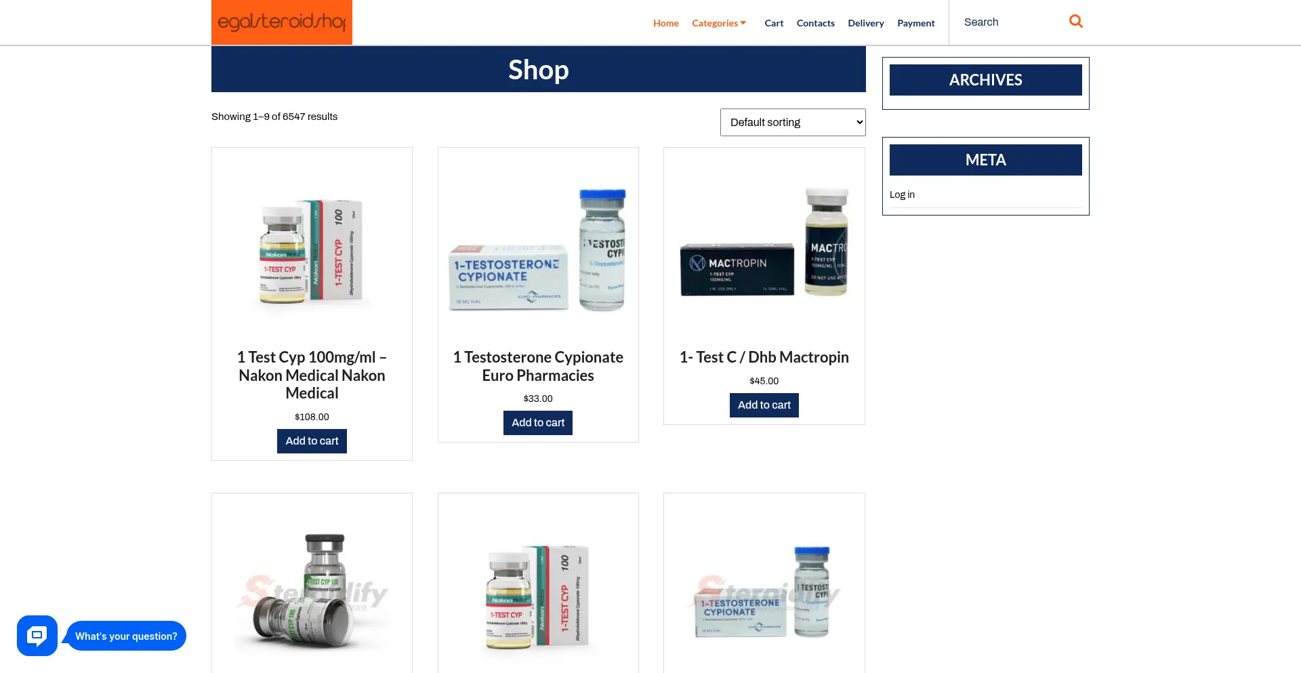Open the Payment page link
1301x673 pixels.
pyautogui.click(x=915, y=23)
